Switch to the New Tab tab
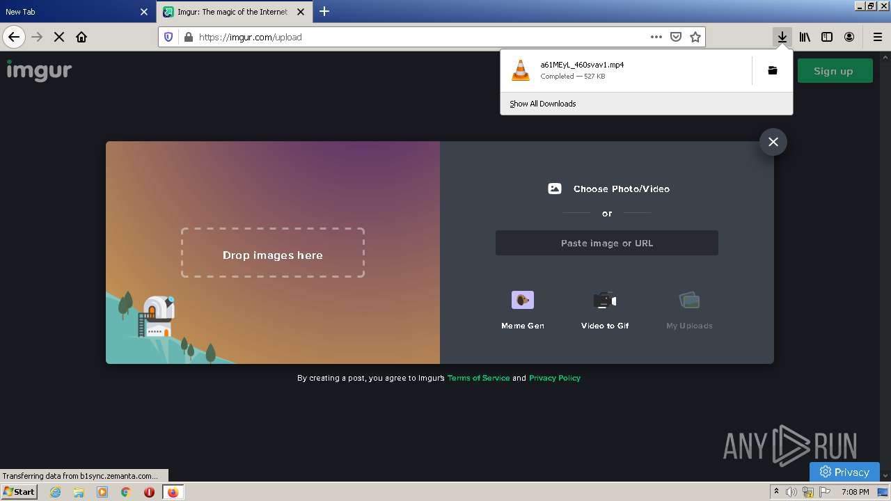 pyautogui.click(x=70, y=12)
